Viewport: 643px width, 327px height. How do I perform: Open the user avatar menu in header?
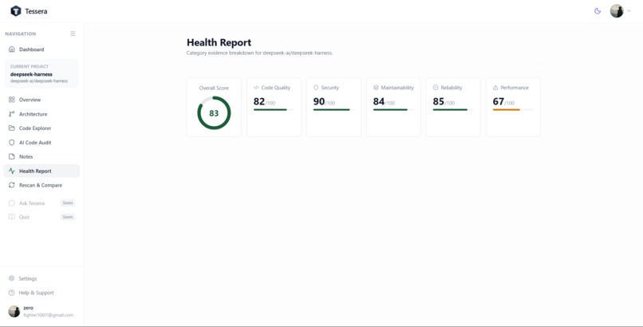617,11
